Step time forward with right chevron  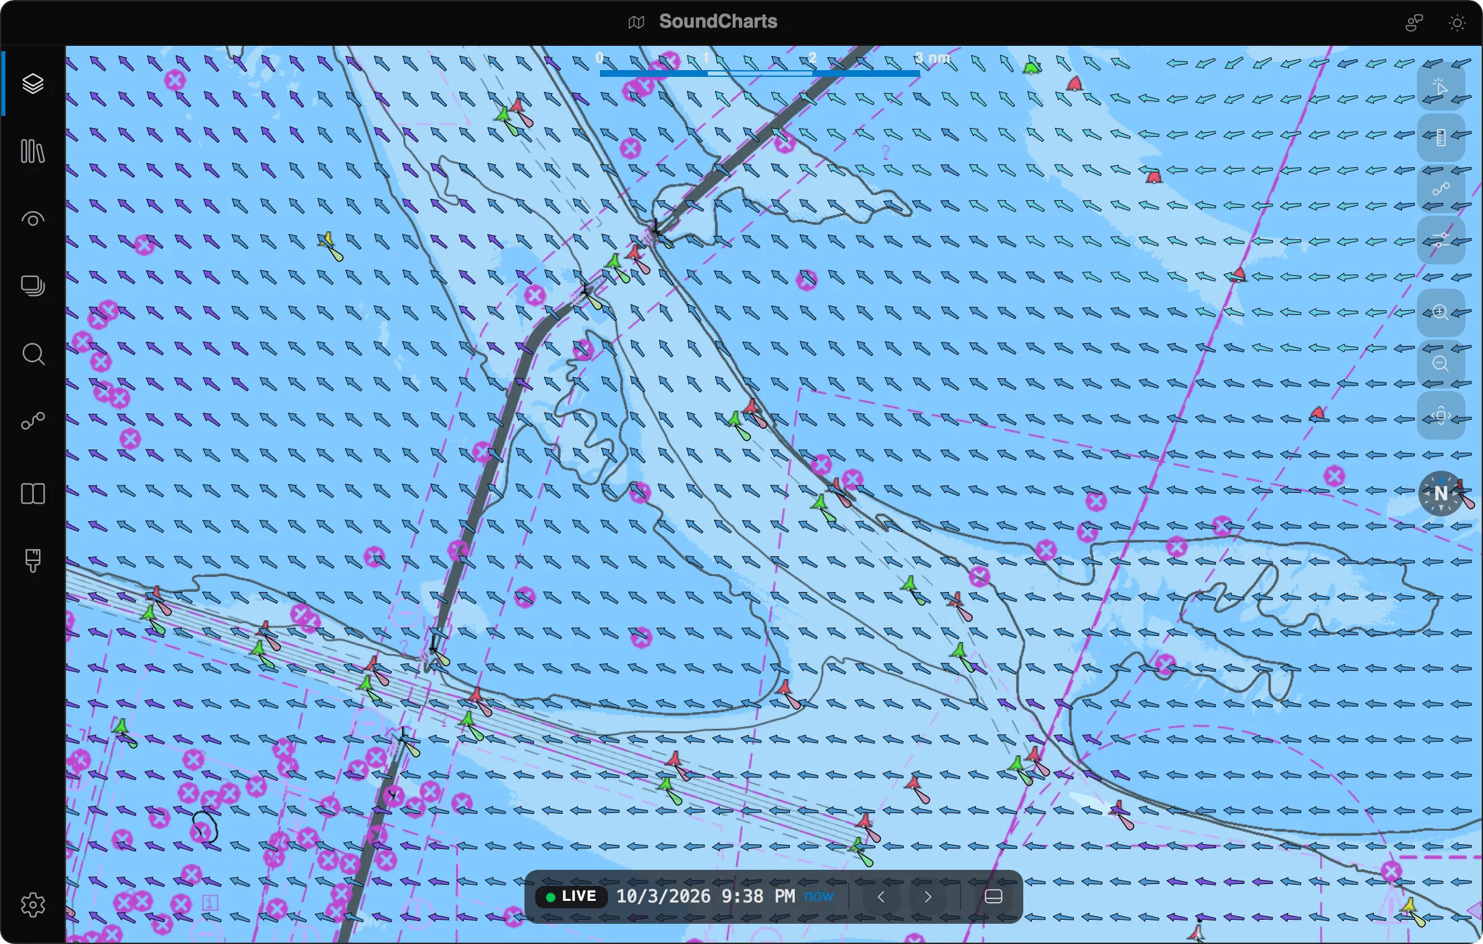(x=928, y=896)
